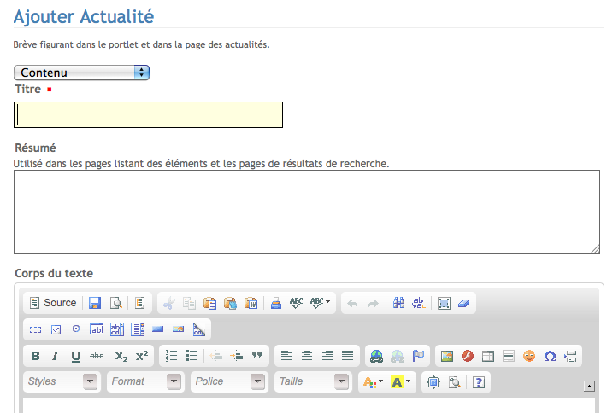Click the anchor flag icon
Image resolution: width=613 pixels, height=413 pixels.
tap(418, 356)
